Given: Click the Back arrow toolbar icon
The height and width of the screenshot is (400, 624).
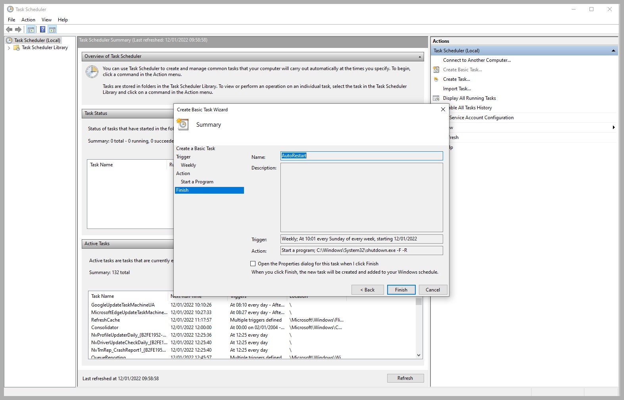Looking at the screenshot, I should (x=9, y=29).
